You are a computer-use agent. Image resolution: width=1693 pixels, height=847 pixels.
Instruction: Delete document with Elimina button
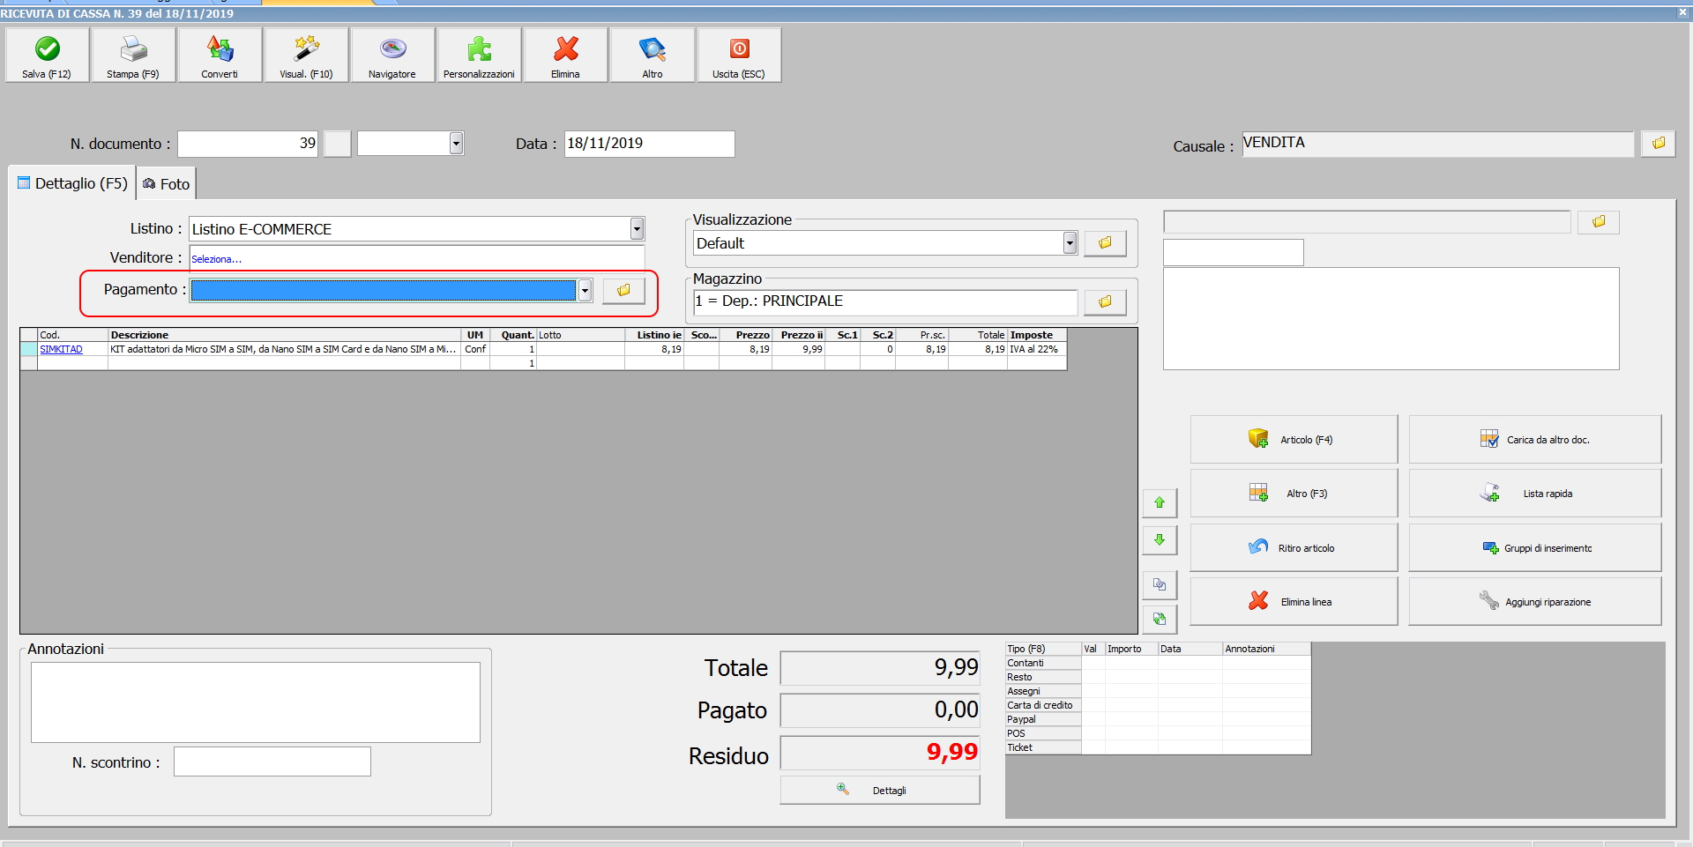565,55
